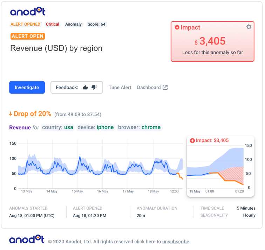
Task: Click the orange drop arrow icon
Action: (11, 114)
